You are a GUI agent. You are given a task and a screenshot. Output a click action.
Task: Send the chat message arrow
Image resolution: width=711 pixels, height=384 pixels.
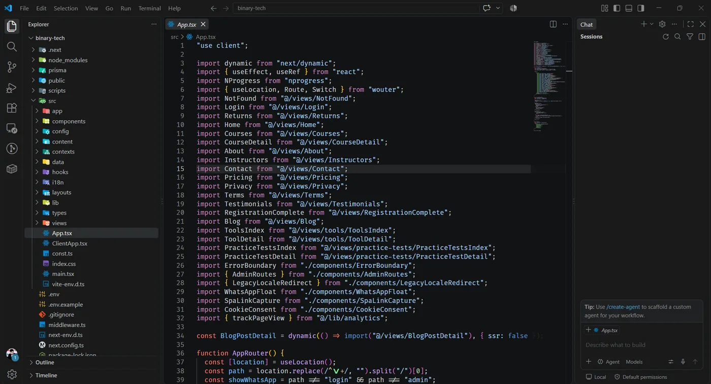(695, 362)
